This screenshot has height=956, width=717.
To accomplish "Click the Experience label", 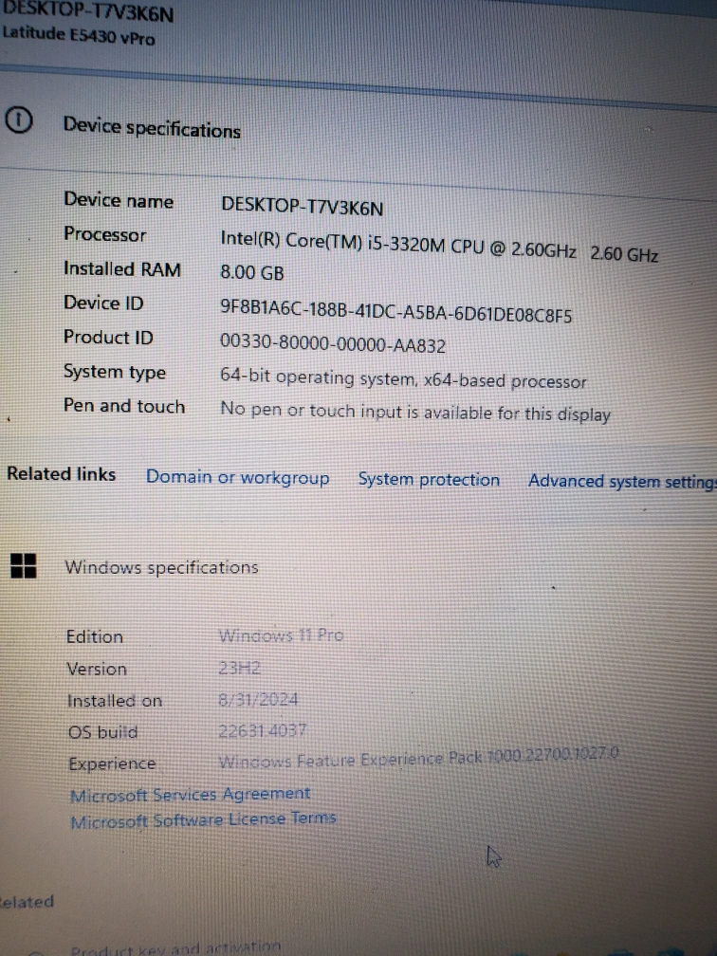I will 112,764.
